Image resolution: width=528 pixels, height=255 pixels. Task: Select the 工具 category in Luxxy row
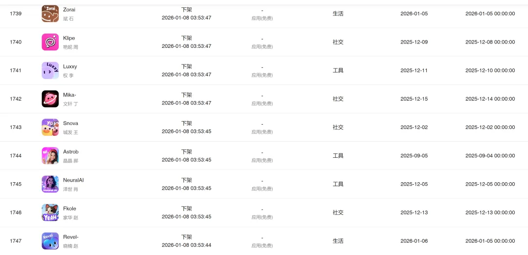338,70
